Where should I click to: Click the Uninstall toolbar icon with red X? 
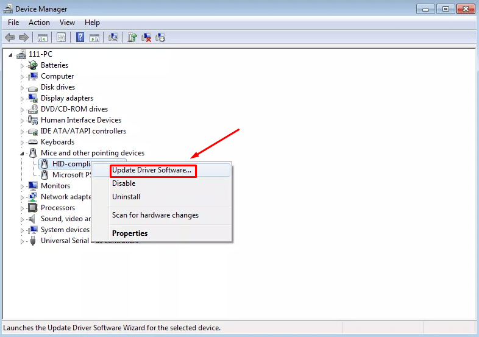click(146, 37)
